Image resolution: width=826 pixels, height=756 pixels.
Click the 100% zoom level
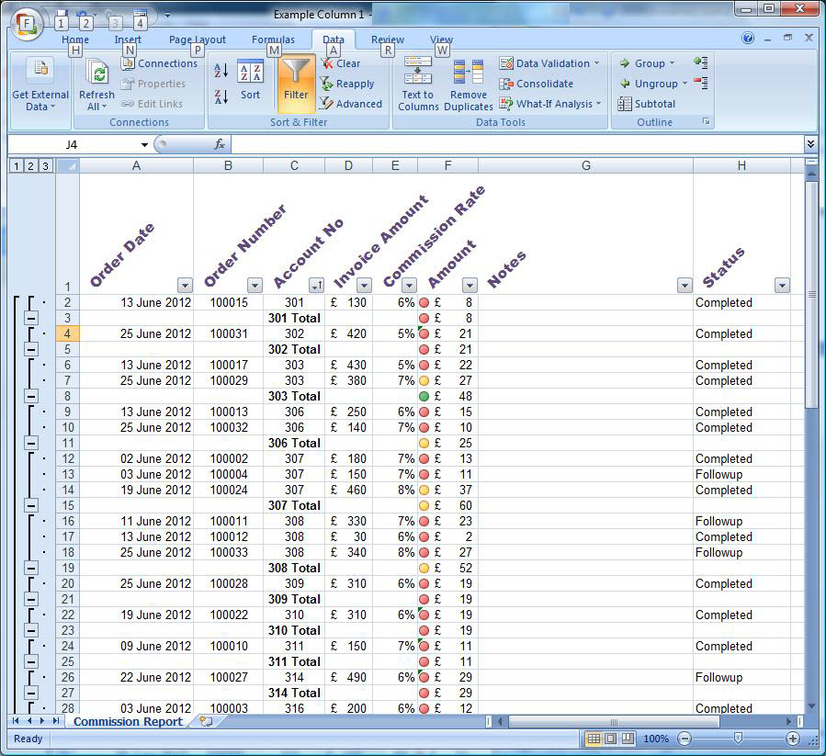(656, 739)
